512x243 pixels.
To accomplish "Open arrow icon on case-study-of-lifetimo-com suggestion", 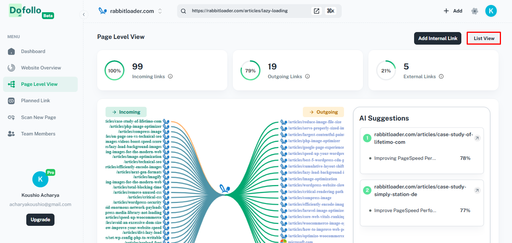I will pyautogui.click(x=477, y=138).
